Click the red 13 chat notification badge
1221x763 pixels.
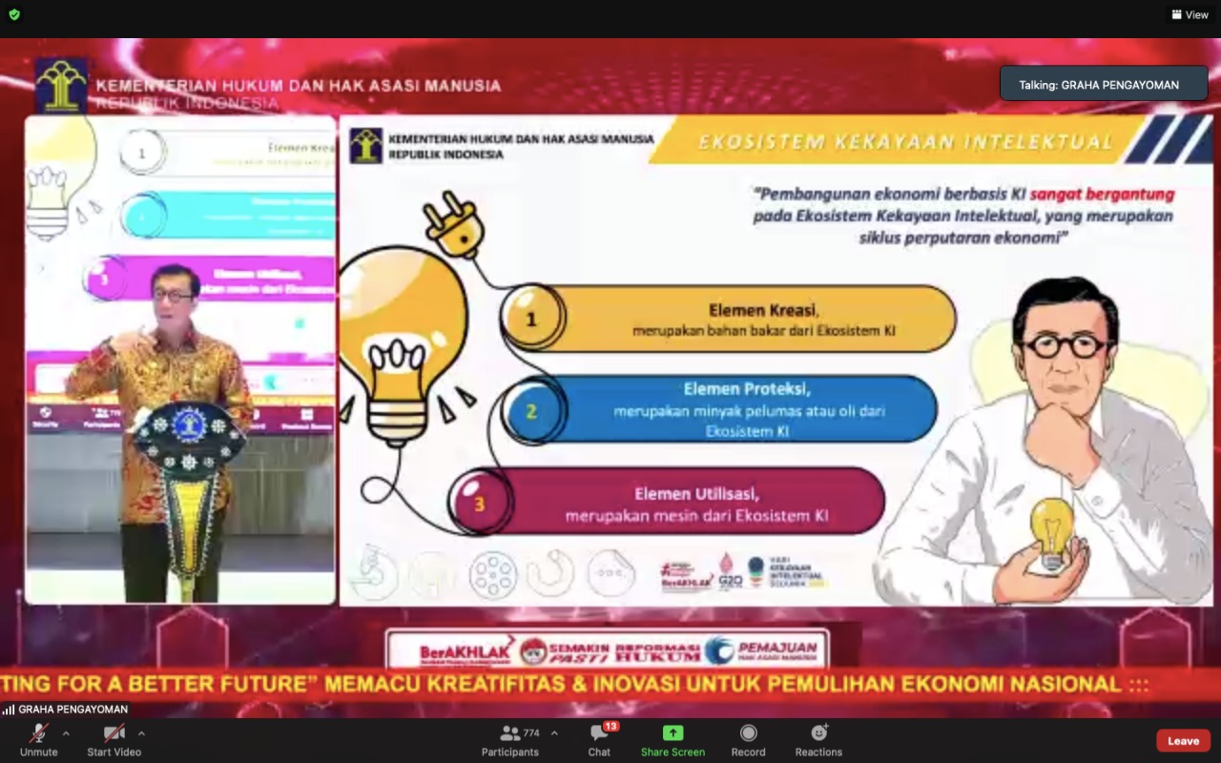pyautogui.click(x=610, y=726)
